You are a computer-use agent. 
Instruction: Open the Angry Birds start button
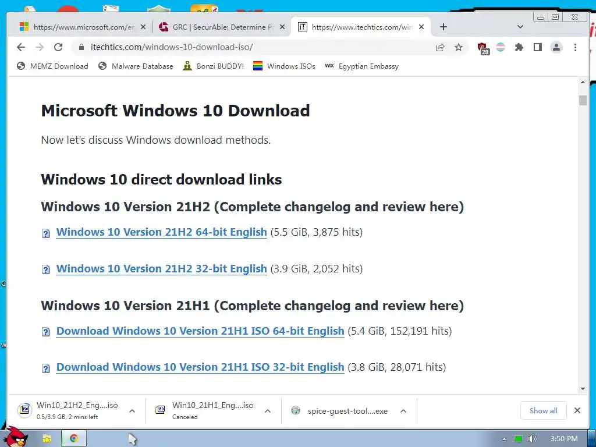(16, 437)
